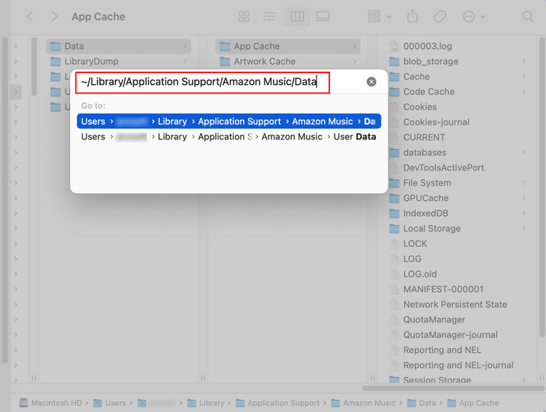
Task: Click Application Support in the path bar
Action: tap(278, 403)
